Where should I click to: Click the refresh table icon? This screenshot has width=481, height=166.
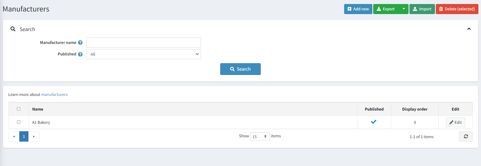pyautogui.click(x=466, y=136)
